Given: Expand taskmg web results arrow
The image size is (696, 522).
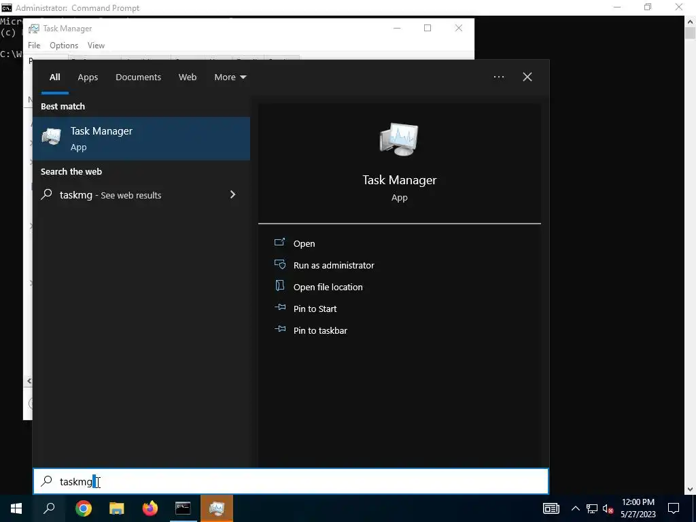Looking at the screenshot, I should click(x=232, y=194).
